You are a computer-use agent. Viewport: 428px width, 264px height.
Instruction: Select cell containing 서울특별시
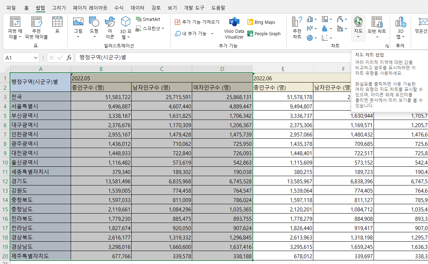pos(40,106)
